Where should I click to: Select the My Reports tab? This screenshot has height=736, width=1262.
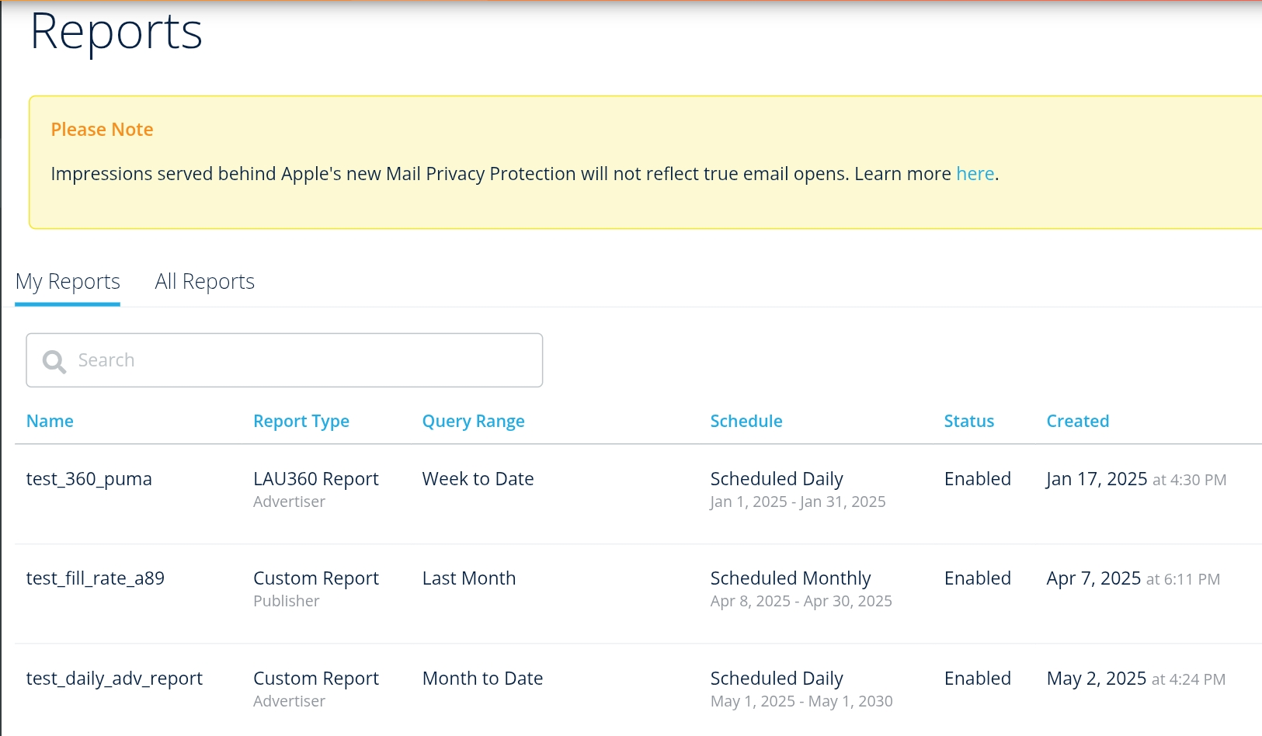pos(68,282)
